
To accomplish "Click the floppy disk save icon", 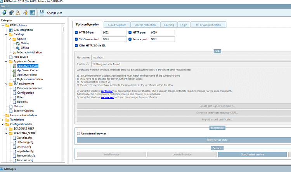I will point(42,13).
